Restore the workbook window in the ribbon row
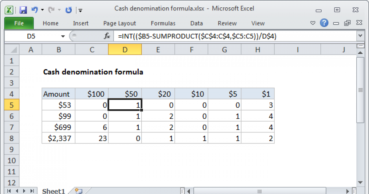 click(x=347, y=23)
